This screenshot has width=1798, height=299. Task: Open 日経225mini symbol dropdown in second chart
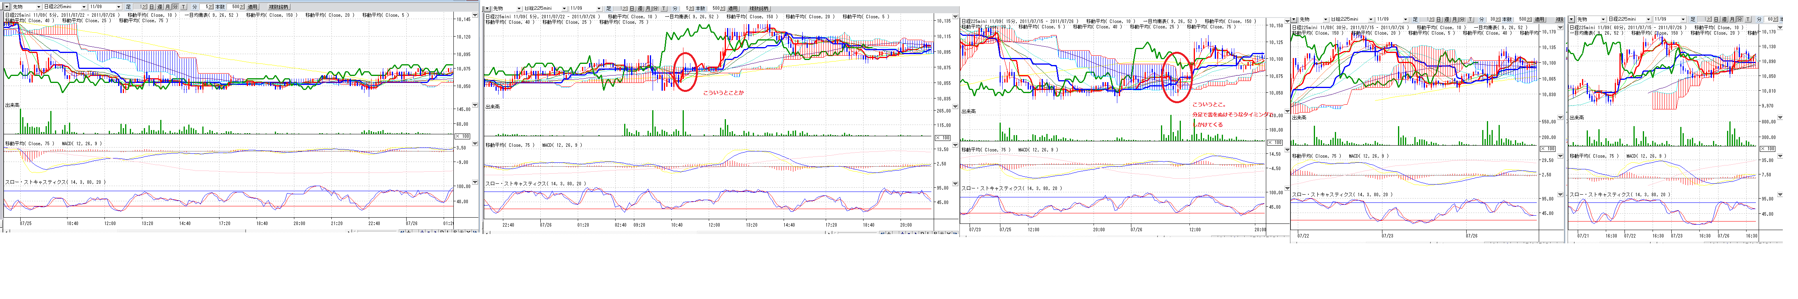click(x=564, y=8)
